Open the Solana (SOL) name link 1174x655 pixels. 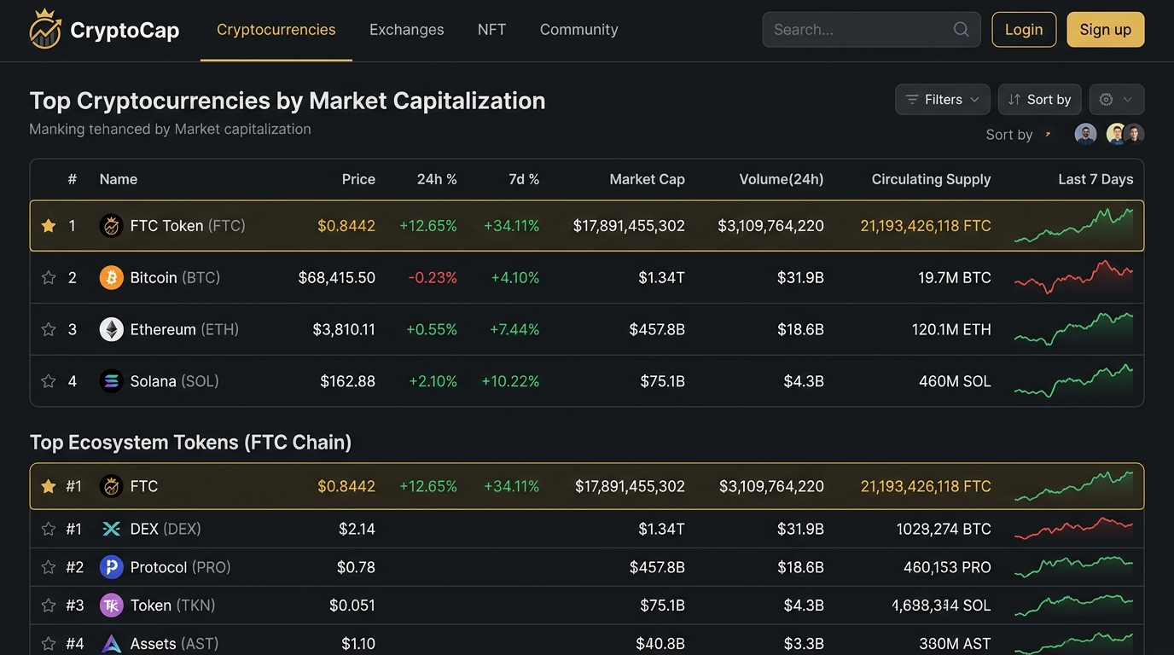174,381
